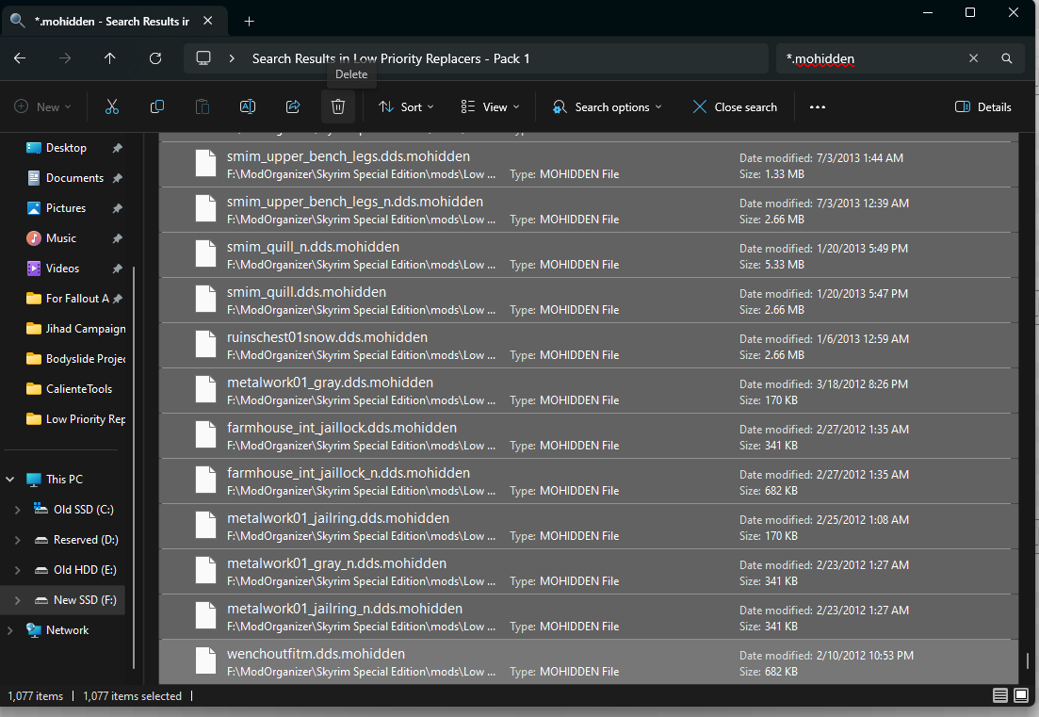Open the CalienteTools folder in sidebar
This screenshot has width=1039, height=717.
tap(79, 389)
